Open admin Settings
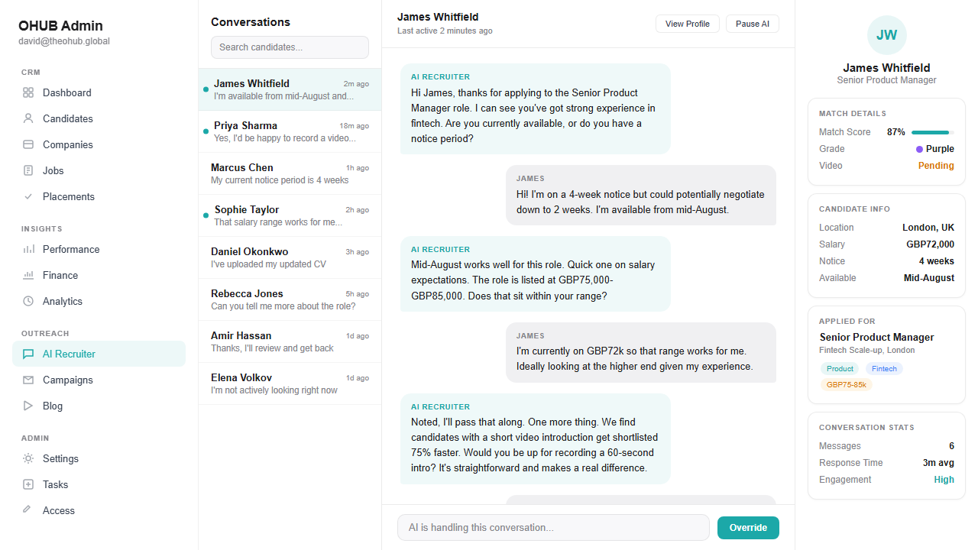 (99, 458)
